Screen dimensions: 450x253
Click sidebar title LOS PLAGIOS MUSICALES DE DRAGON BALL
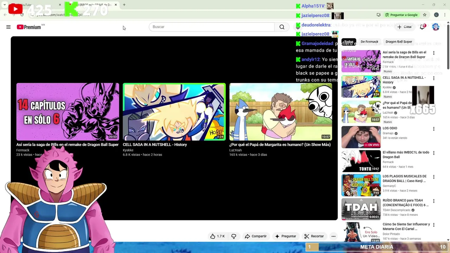click(405, 179)
